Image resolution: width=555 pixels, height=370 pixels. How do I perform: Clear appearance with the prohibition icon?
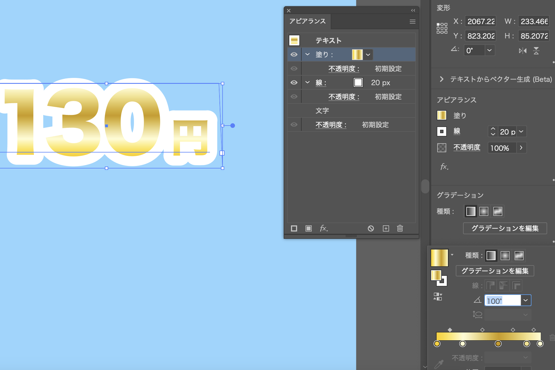coord(371,228)
